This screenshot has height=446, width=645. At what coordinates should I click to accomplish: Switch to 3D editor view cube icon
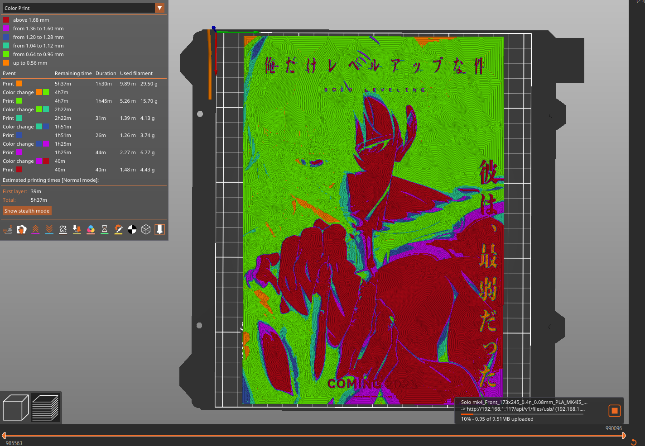16,408
